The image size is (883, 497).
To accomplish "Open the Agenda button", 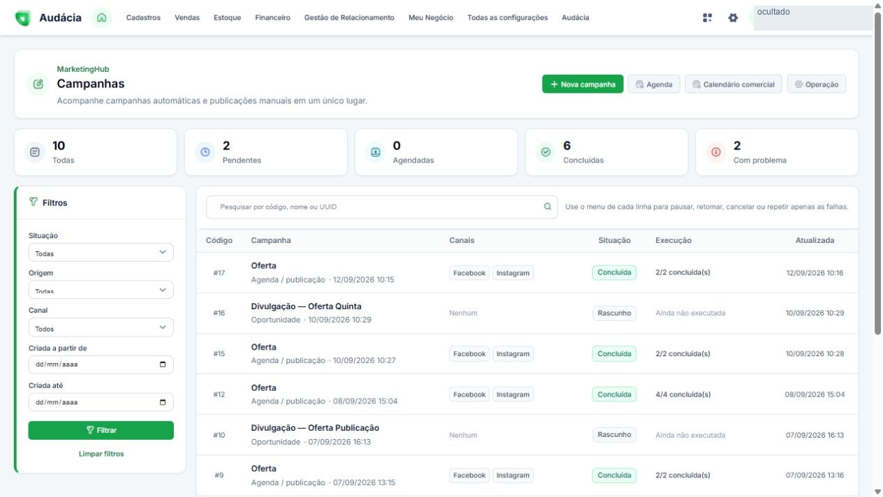I will click(x=654, y=84).
